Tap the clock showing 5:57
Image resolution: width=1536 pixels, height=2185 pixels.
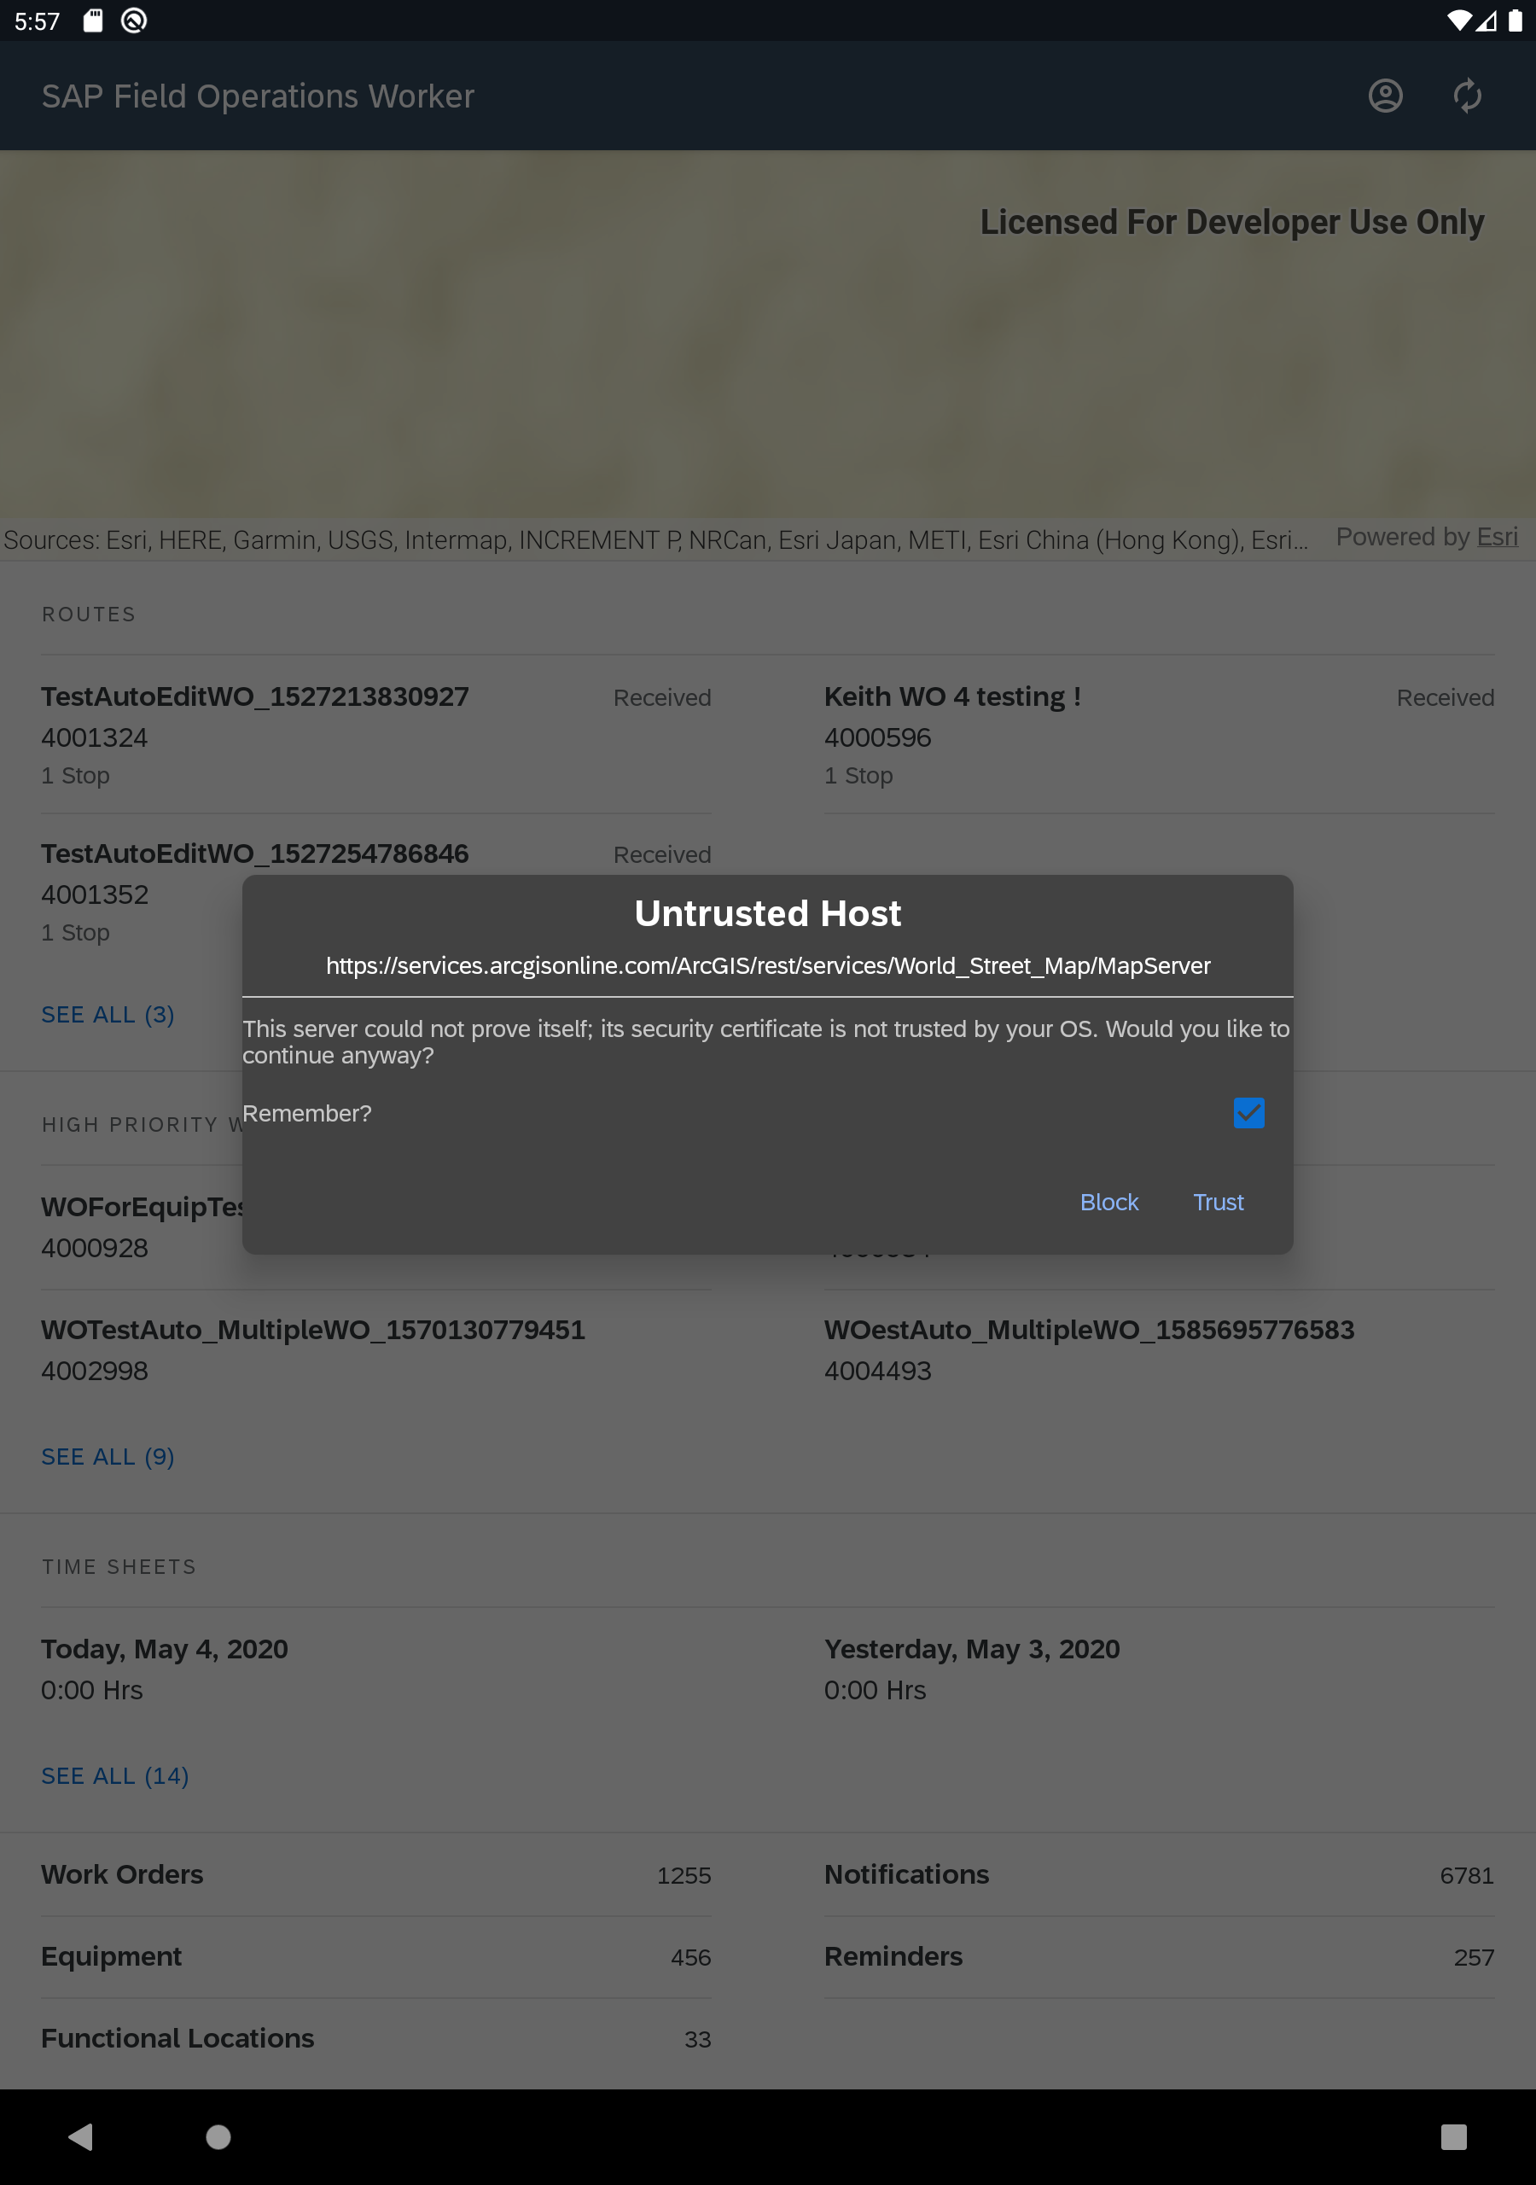pos(37,21)
